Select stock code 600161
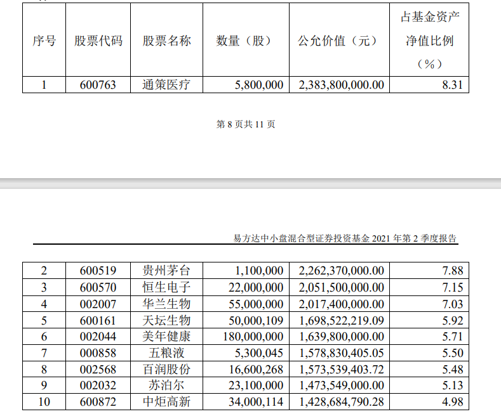 pos(98,321)
